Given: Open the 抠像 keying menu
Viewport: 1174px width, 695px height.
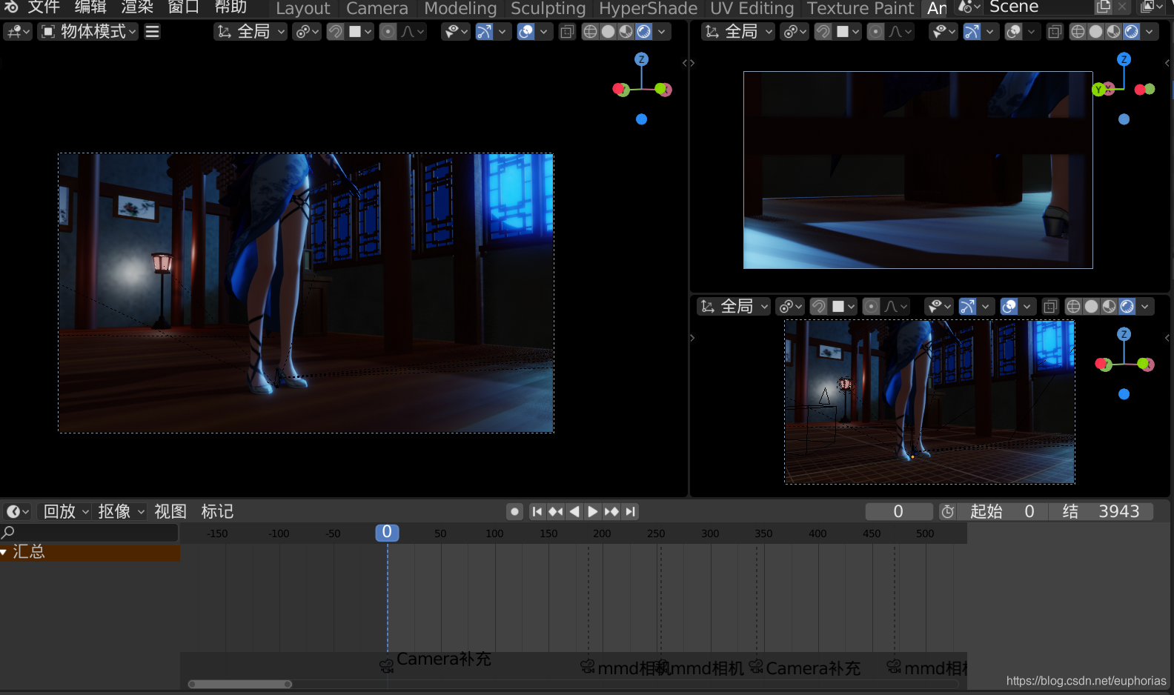Looking at the screenshot, I should click(122, 512).
